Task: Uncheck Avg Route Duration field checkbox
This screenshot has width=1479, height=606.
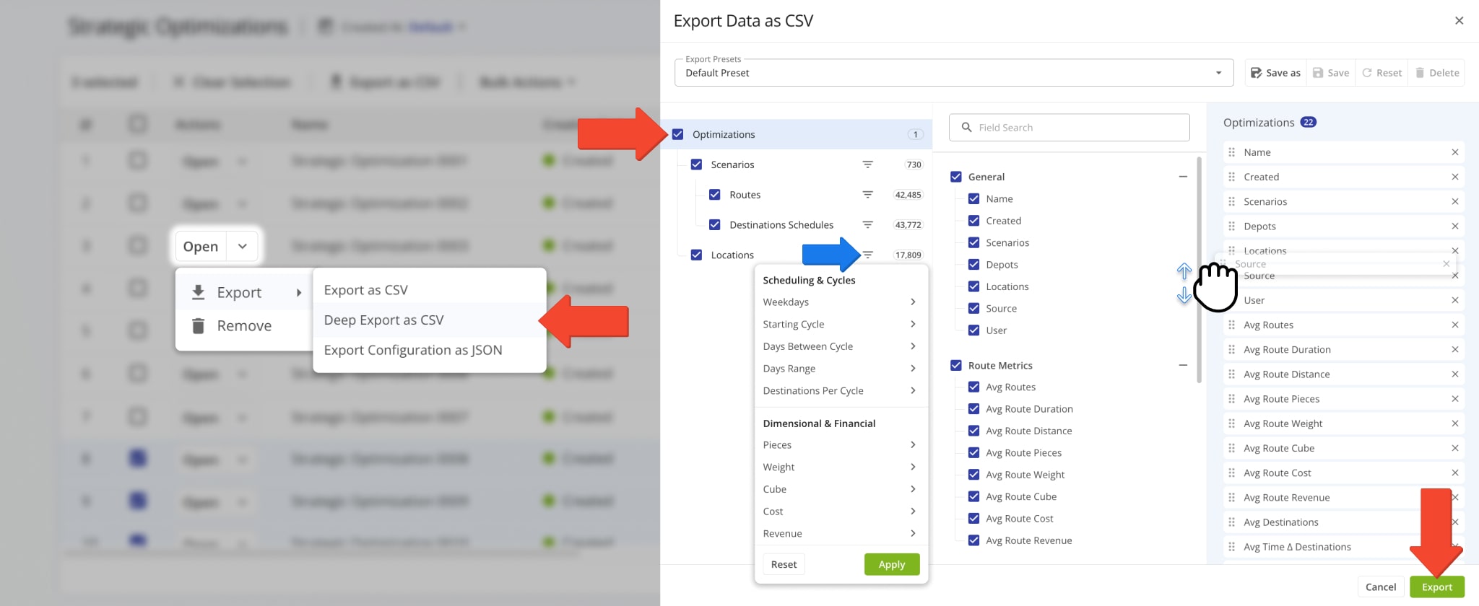Action: click(973, 409)
